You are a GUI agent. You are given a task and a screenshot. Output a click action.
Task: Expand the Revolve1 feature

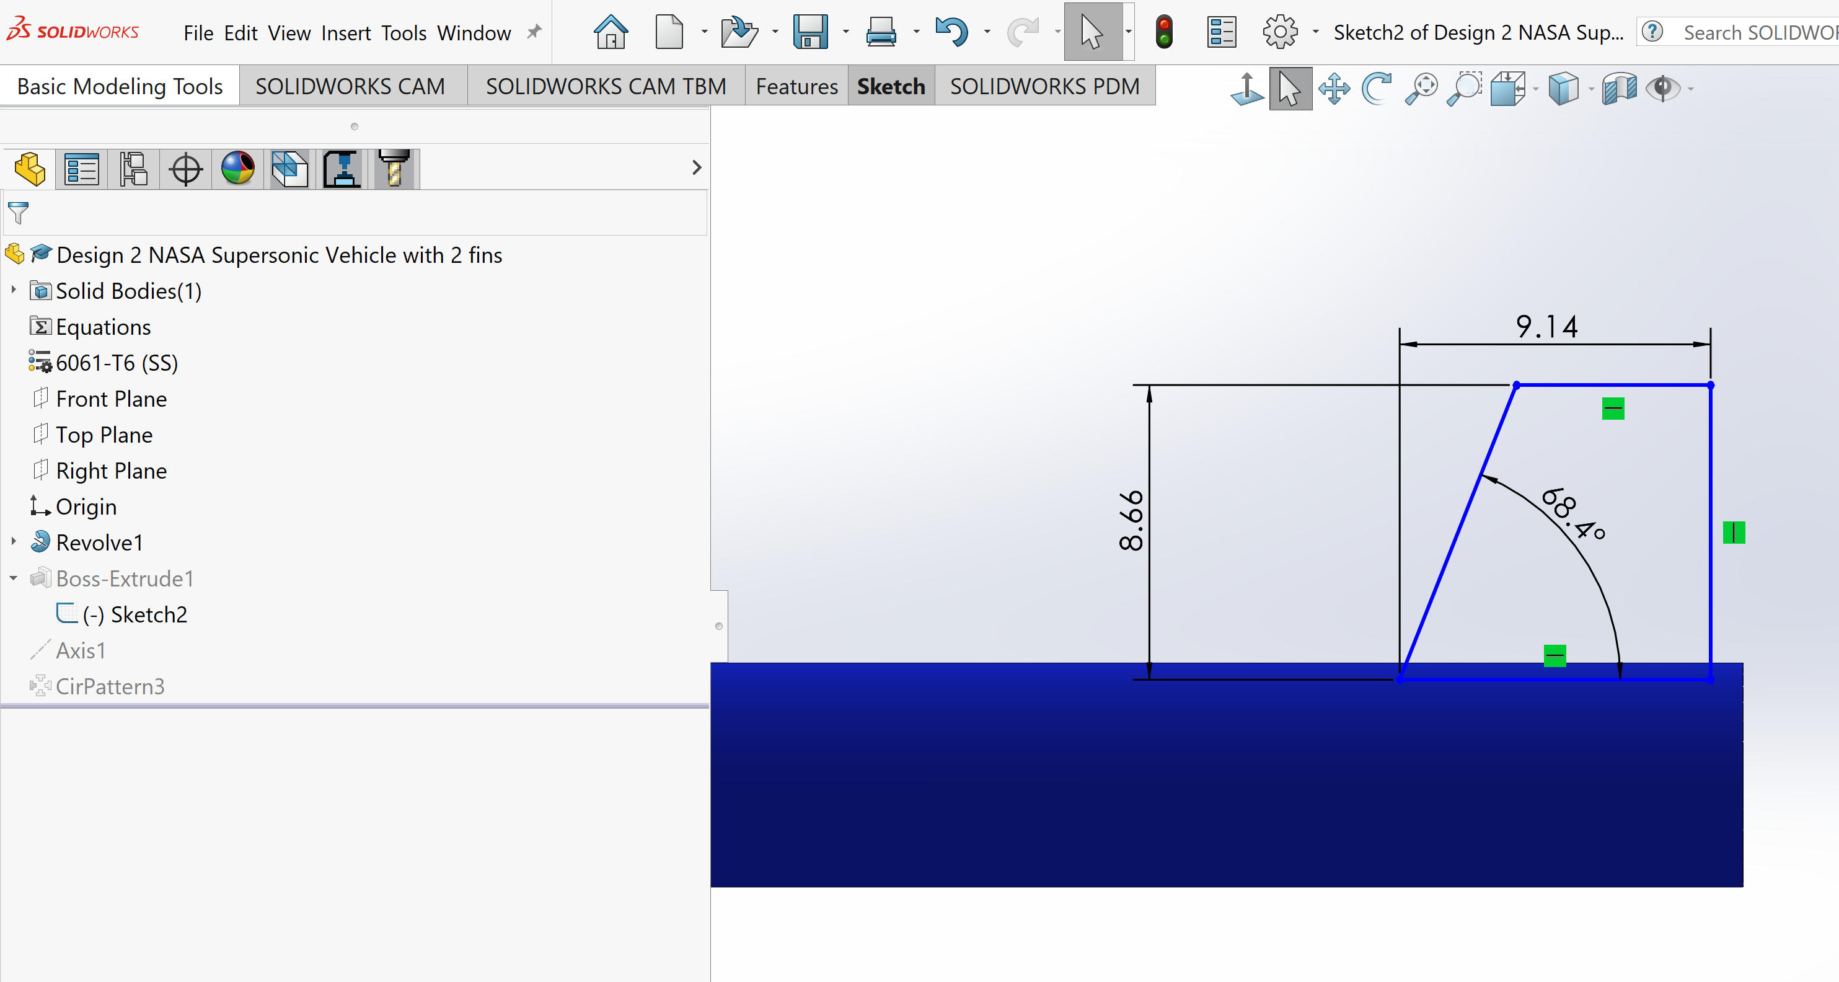point(14,541)
